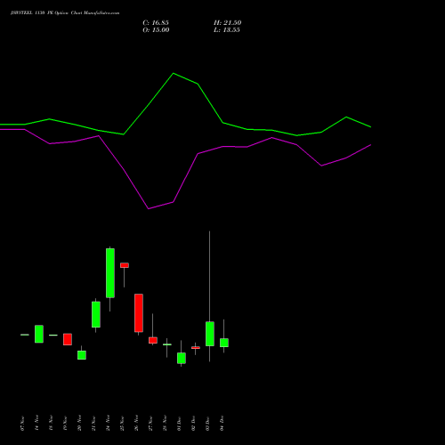The width and height of the screenshot is (445, 445).
Task: Click the chart title text at top left
Action: (65, 13)
